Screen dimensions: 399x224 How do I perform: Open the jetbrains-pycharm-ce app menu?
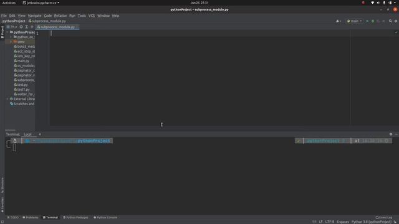click(x=41, y=2)
